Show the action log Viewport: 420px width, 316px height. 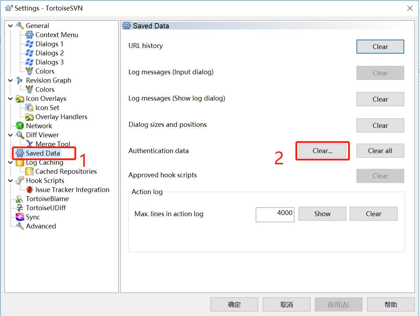pos(322,214)
